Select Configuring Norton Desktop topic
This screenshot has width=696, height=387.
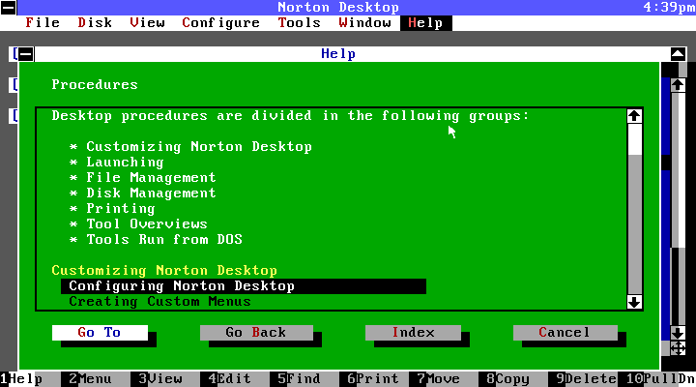tap(244, 286)
